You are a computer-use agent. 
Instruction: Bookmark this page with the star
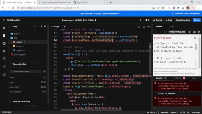[x=163, y=8]
